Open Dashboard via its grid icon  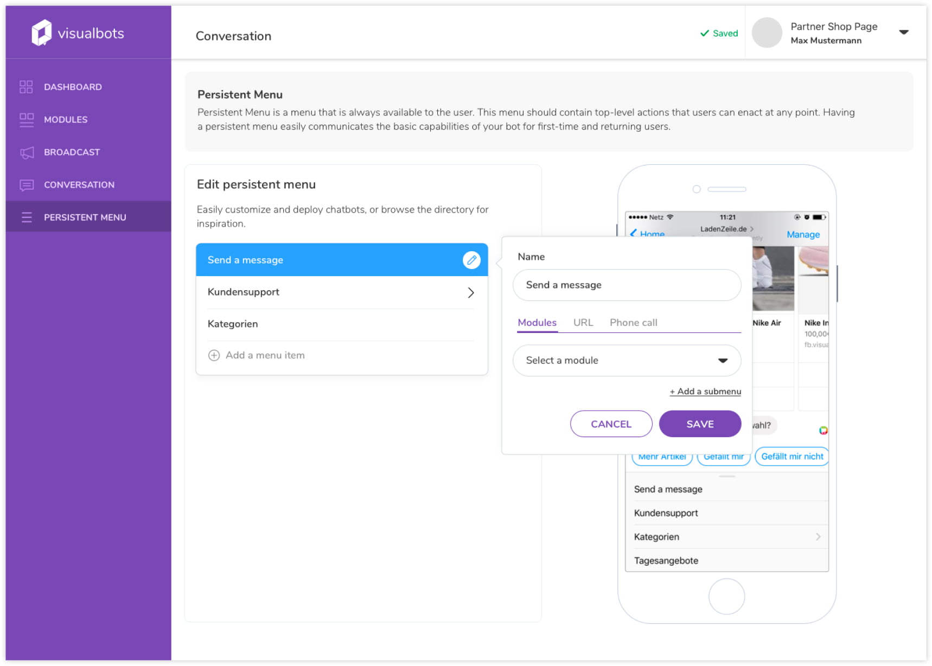tap(26, 87)
